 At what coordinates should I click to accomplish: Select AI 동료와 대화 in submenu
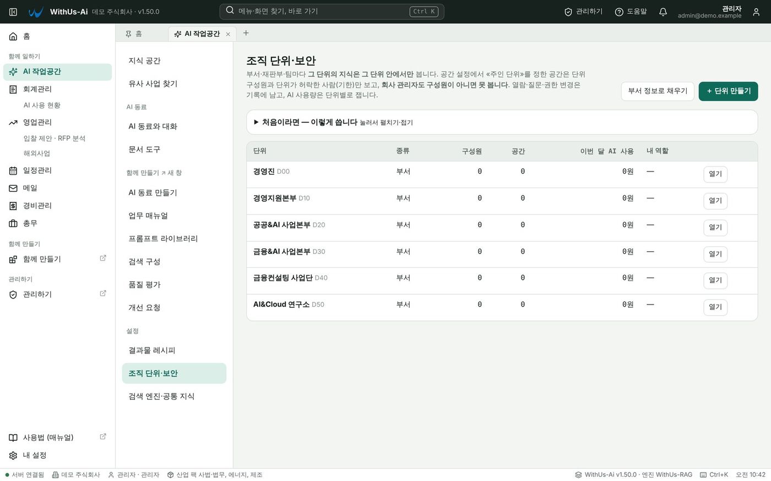coord(174,126)
